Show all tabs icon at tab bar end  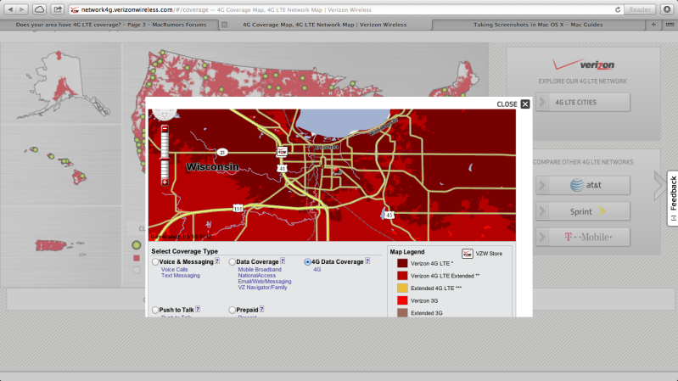point(670,25)
